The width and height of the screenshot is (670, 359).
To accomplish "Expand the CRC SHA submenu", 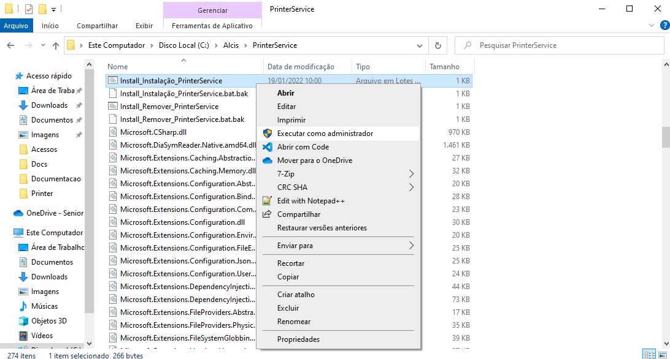I will (x=411, y=187).
